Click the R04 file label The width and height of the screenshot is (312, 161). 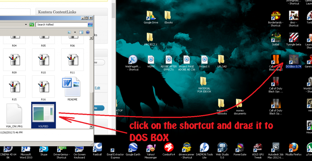(14, 46)
